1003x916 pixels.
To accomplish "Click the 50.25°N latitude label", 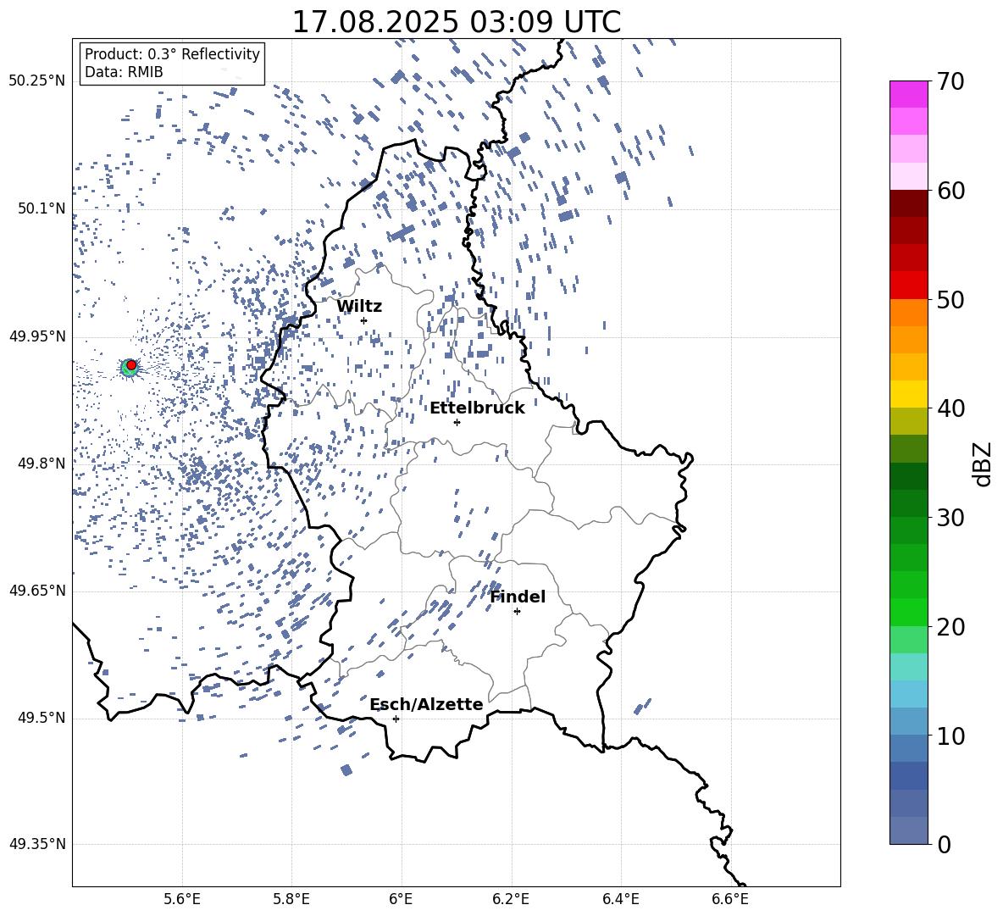I will click(x=37, y=81).
